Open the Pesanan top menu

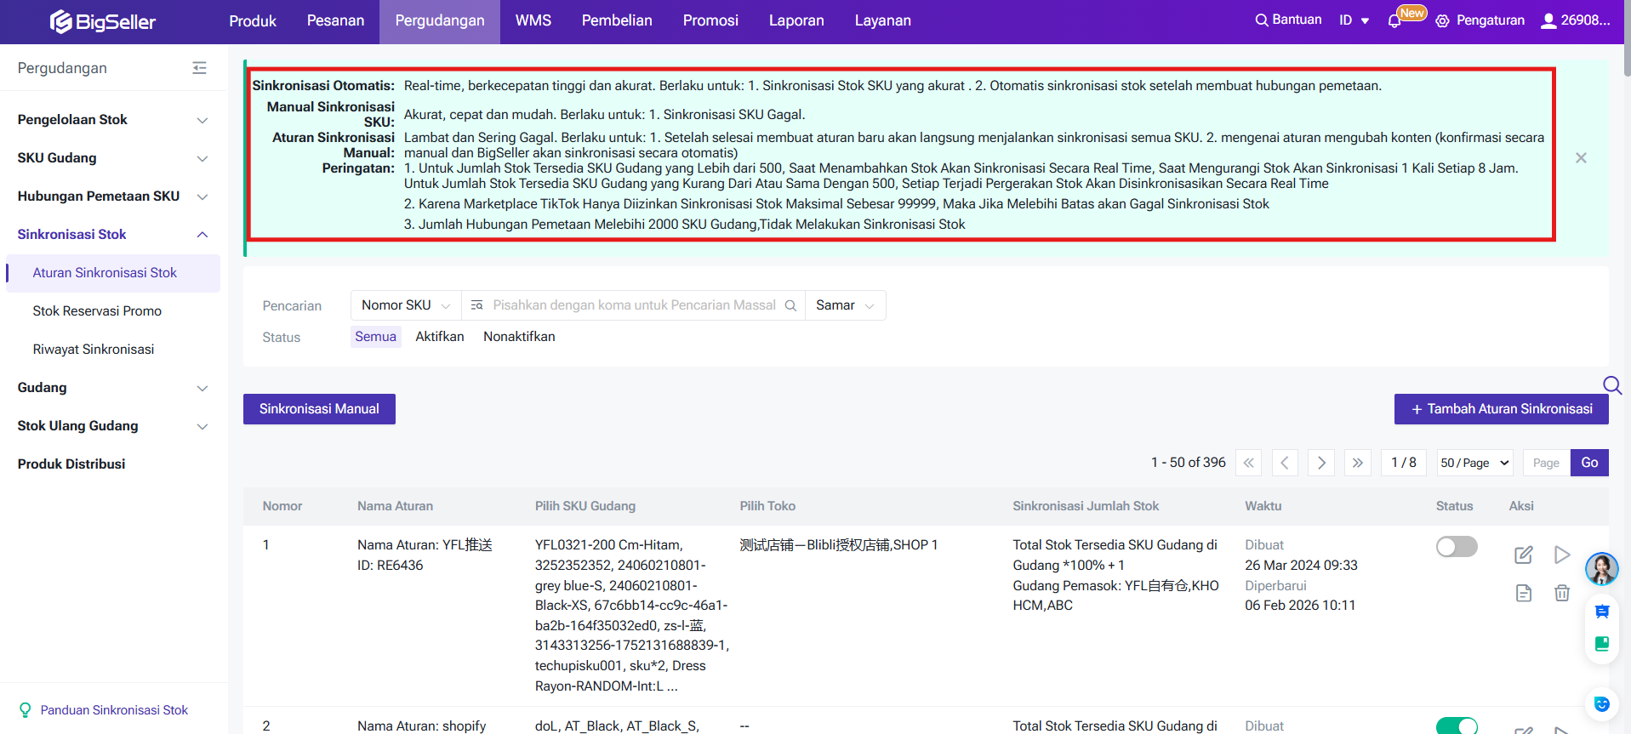(335, 21)
